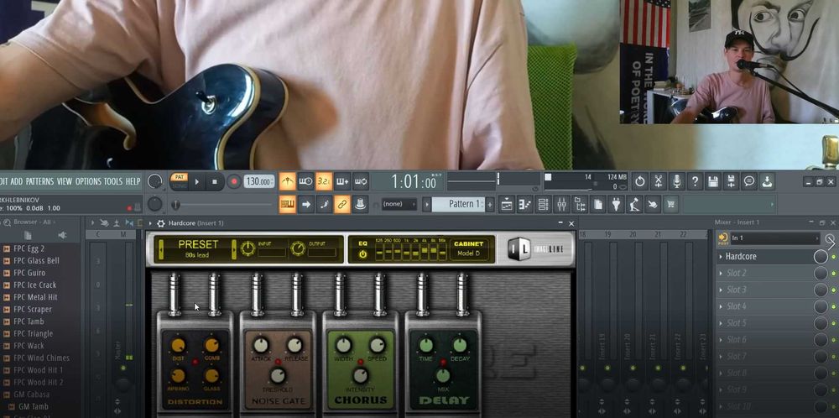This screenshot has width=839, height=418.
Task: Open the PATTERNS menu
Action: click(x=40, y=181)
